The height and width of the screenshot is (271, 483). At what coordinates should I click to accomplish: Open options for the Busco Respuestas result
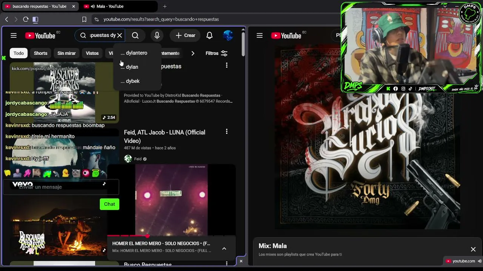tap(226, 264)
